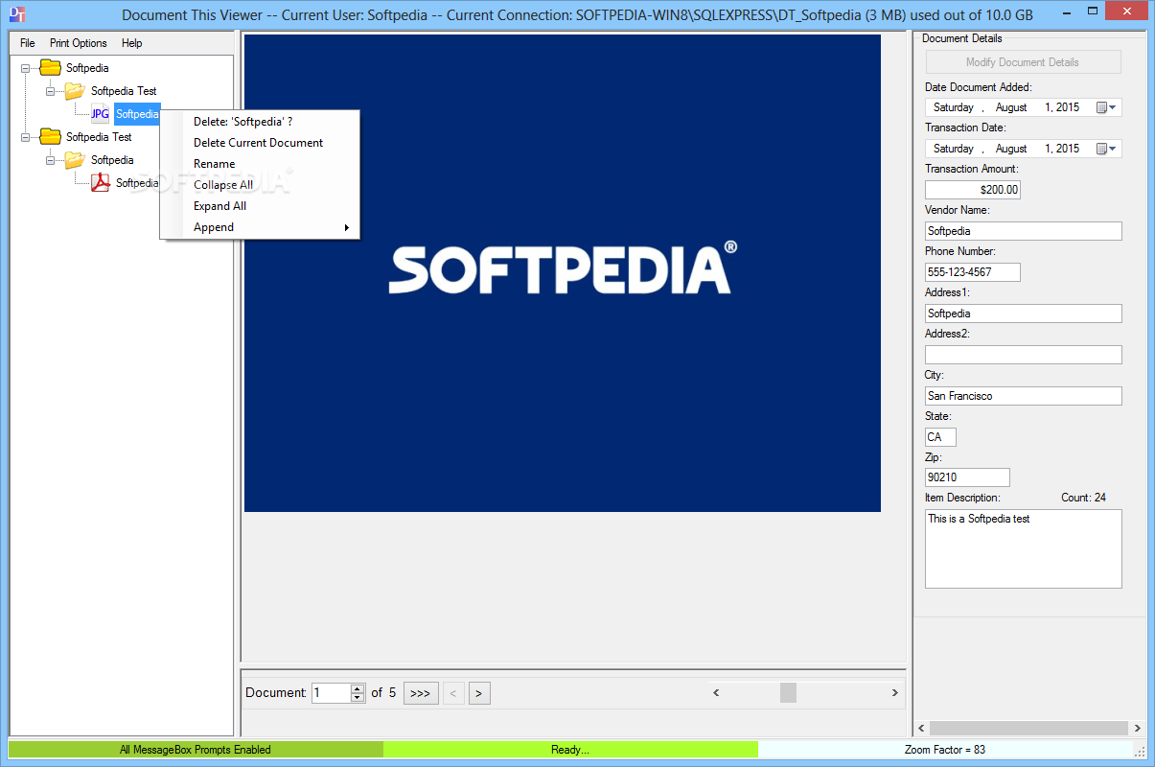Screen dimensions: 1155x767
Task: Click the zoom slider thumb
Action: point(788,692)
